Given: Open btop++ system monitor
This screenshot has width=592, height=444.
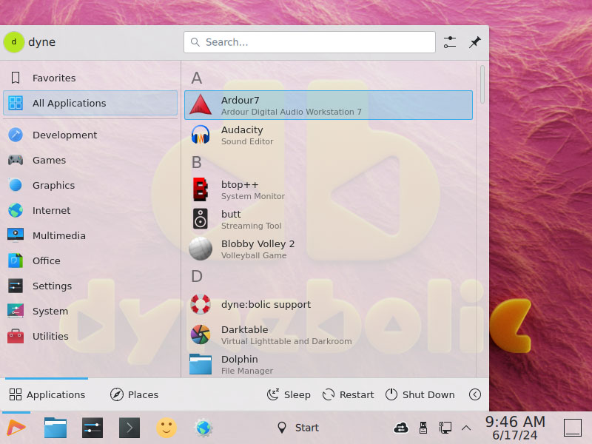Looking at the screenshot, I should (328, 189).
